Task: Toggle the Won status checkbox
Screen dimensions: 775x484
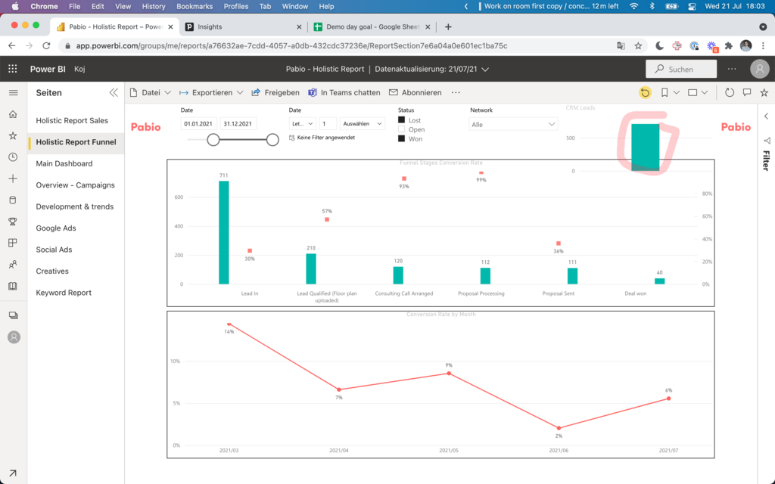Action: pyautogui.click(x=401, y=139)
